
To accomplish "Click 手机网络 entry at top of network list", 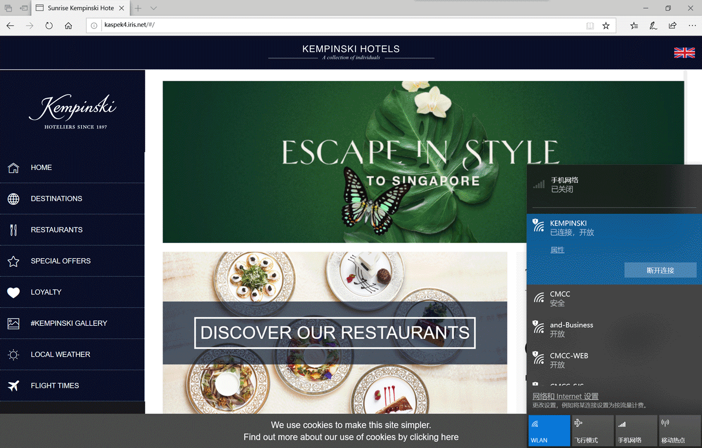I will coord(614,185).
